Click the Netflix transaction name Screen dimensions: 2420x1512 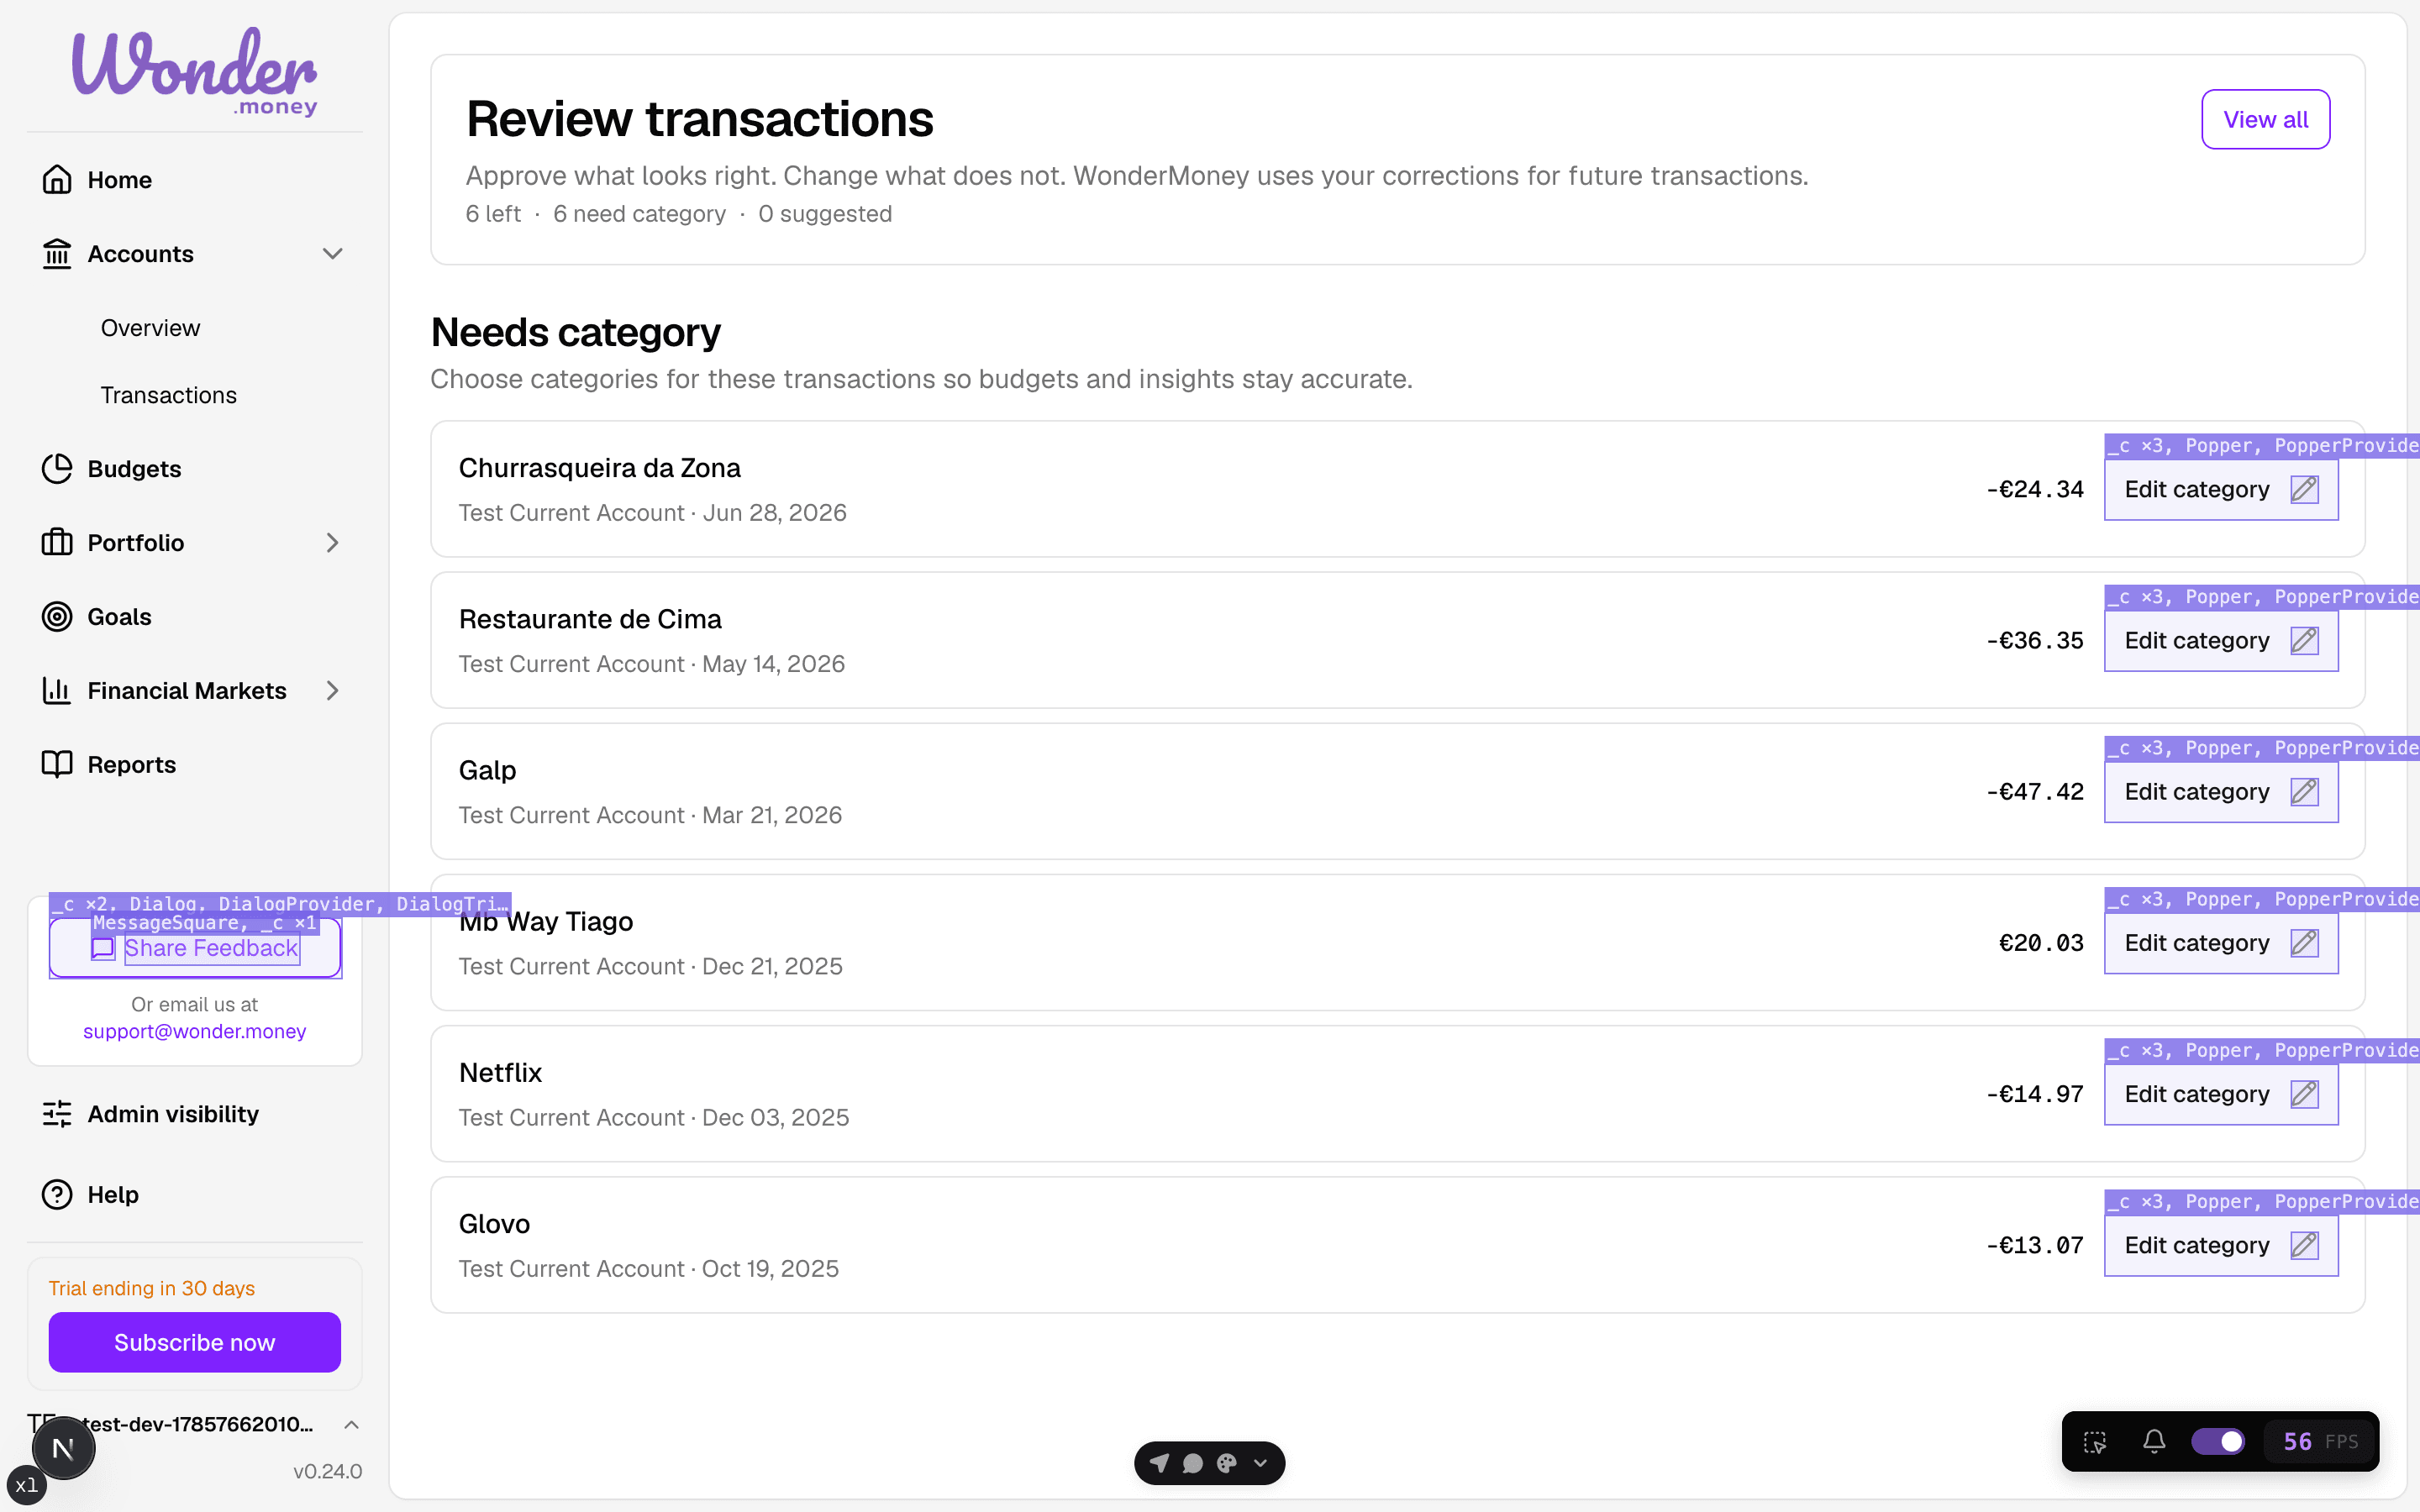[x=500, y=1073]
